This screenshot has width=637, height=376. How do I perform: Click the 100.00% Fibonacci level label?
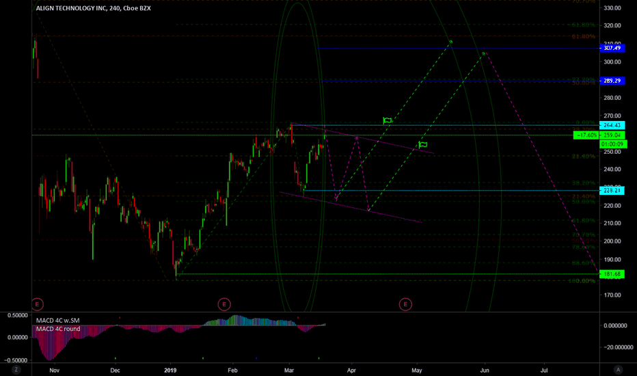(x=582, y=281)
